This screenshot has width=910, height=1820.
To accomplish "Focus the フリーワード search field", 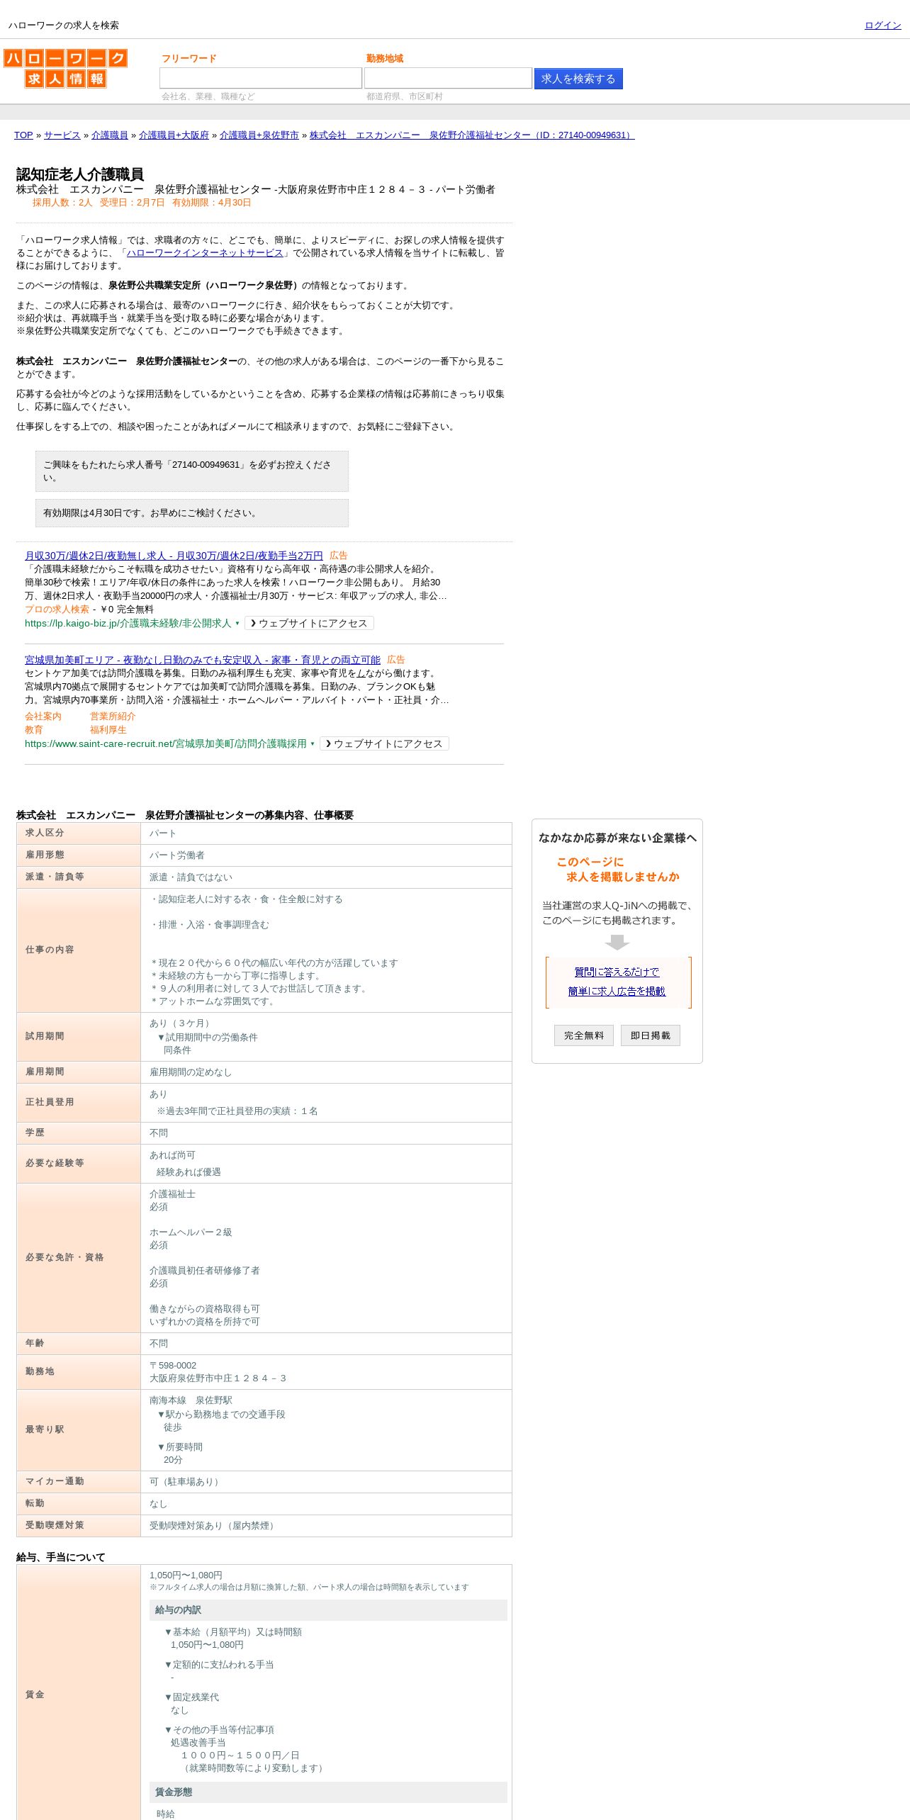I will (261, 78).
